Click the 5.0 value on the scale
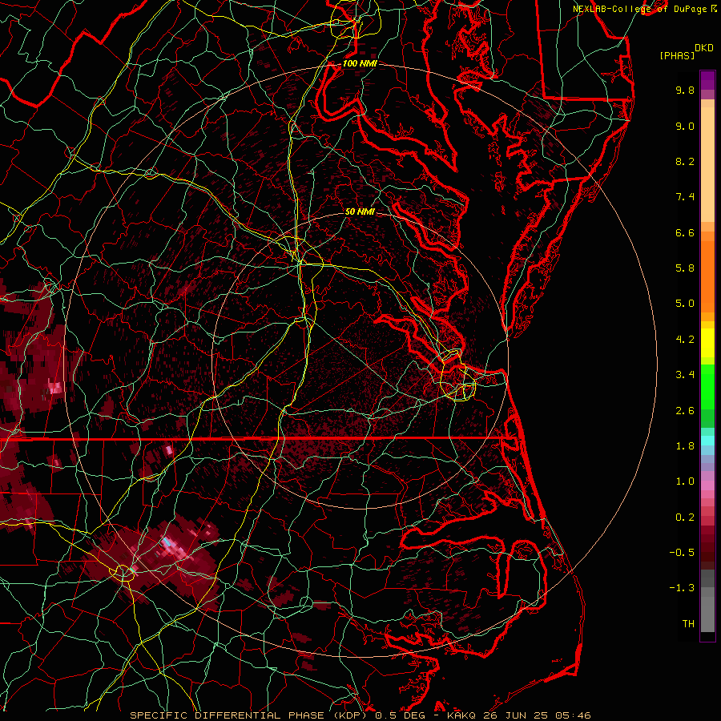This screenshot has width=721, height=721. coord(685,304)
